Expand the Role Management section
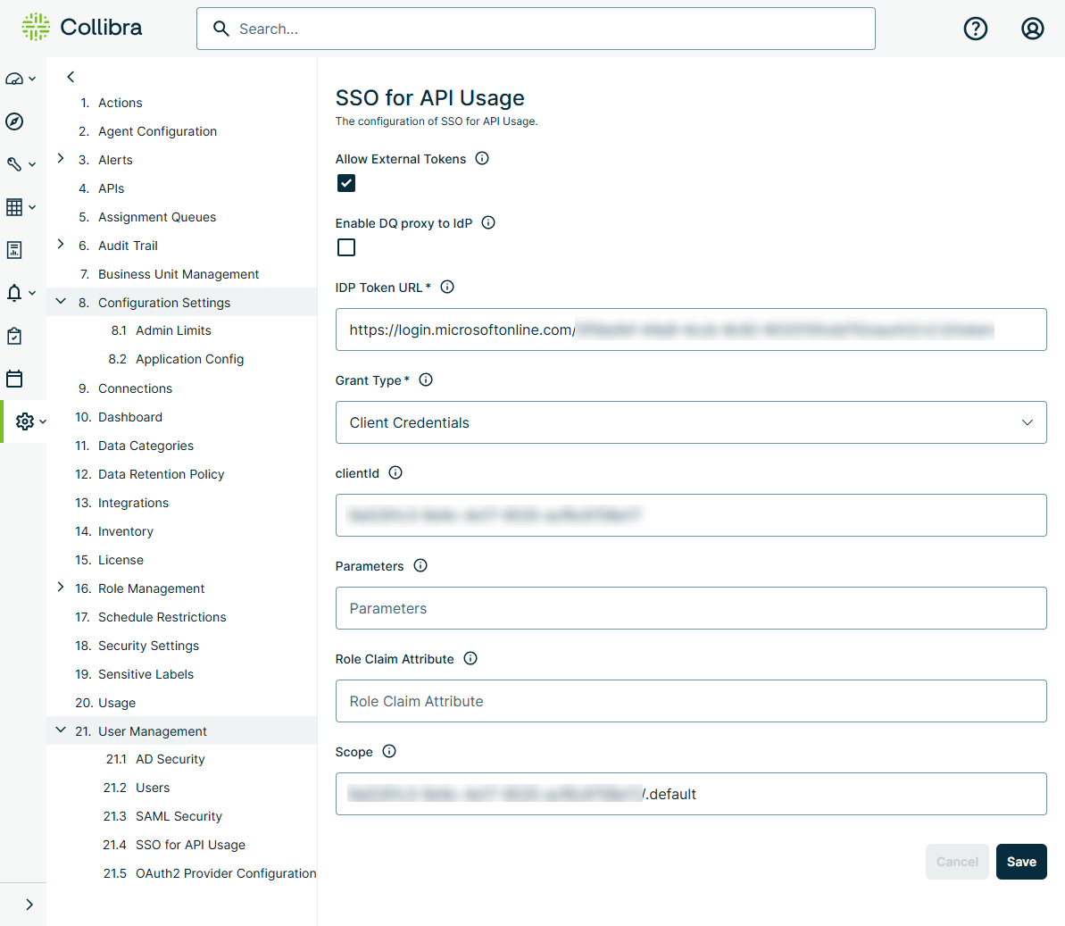The height and width of the screenshot is (926, 1065). coord(61,588)
